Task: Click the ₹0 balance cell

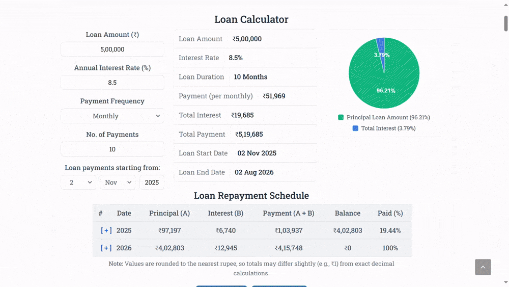Action: 348,248
